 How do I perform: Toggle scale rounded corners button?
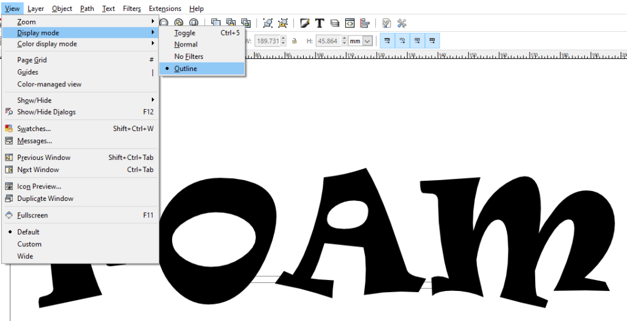402,40
